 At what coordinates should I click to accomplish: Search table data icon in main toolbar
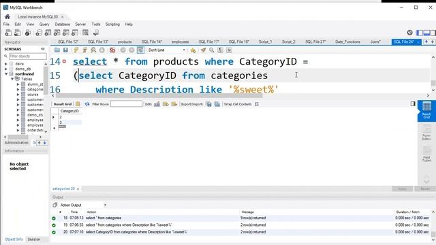pos(85,33)
